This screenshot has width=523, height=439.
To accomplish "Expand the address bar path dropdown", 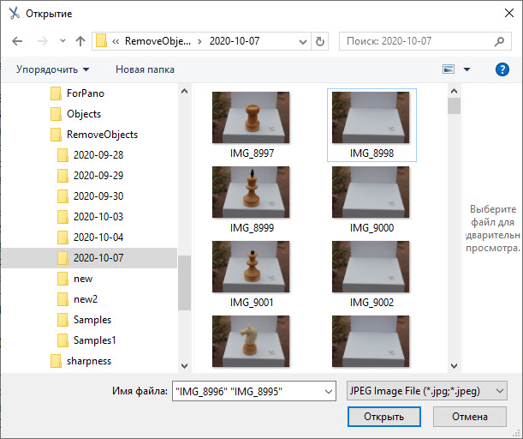I will [302, 42].
